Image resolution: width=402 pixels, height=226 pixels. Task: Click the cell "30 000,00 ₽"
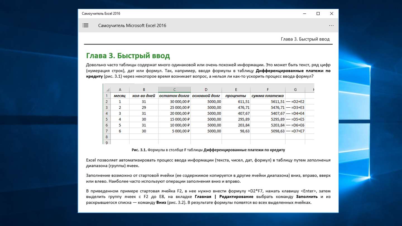click(x=174, y=102)
